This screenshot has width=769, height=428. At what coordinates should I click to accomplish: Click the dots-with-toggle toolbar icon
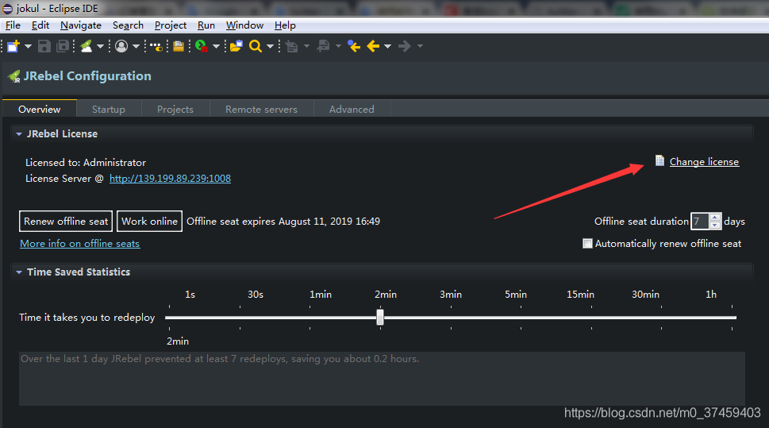[156, 47]
